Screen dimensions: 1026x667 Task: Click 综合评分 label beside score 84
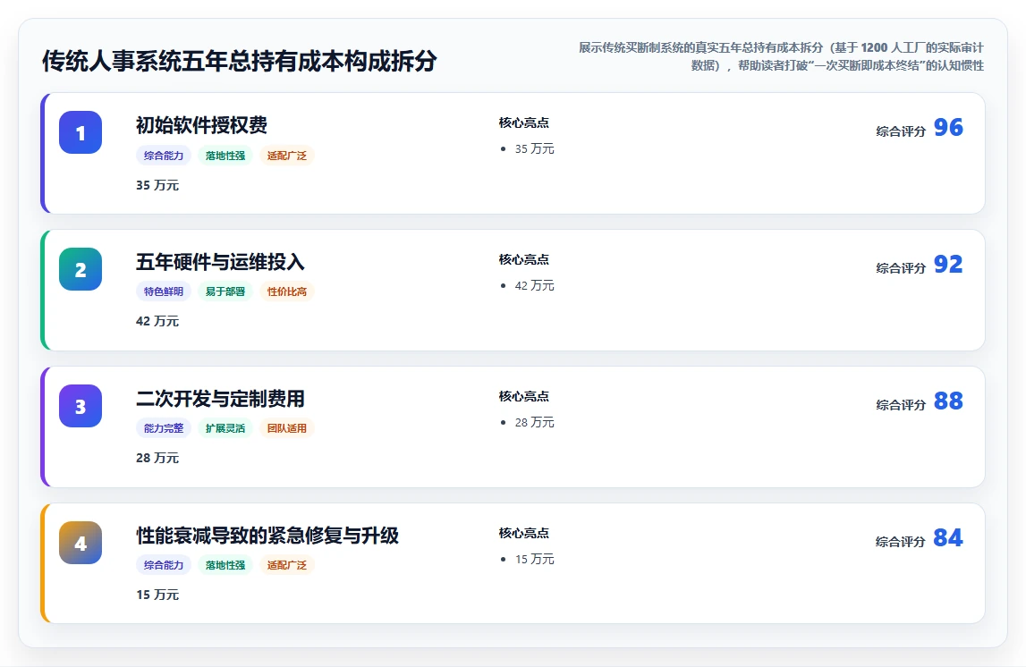(x=901, y=541)
